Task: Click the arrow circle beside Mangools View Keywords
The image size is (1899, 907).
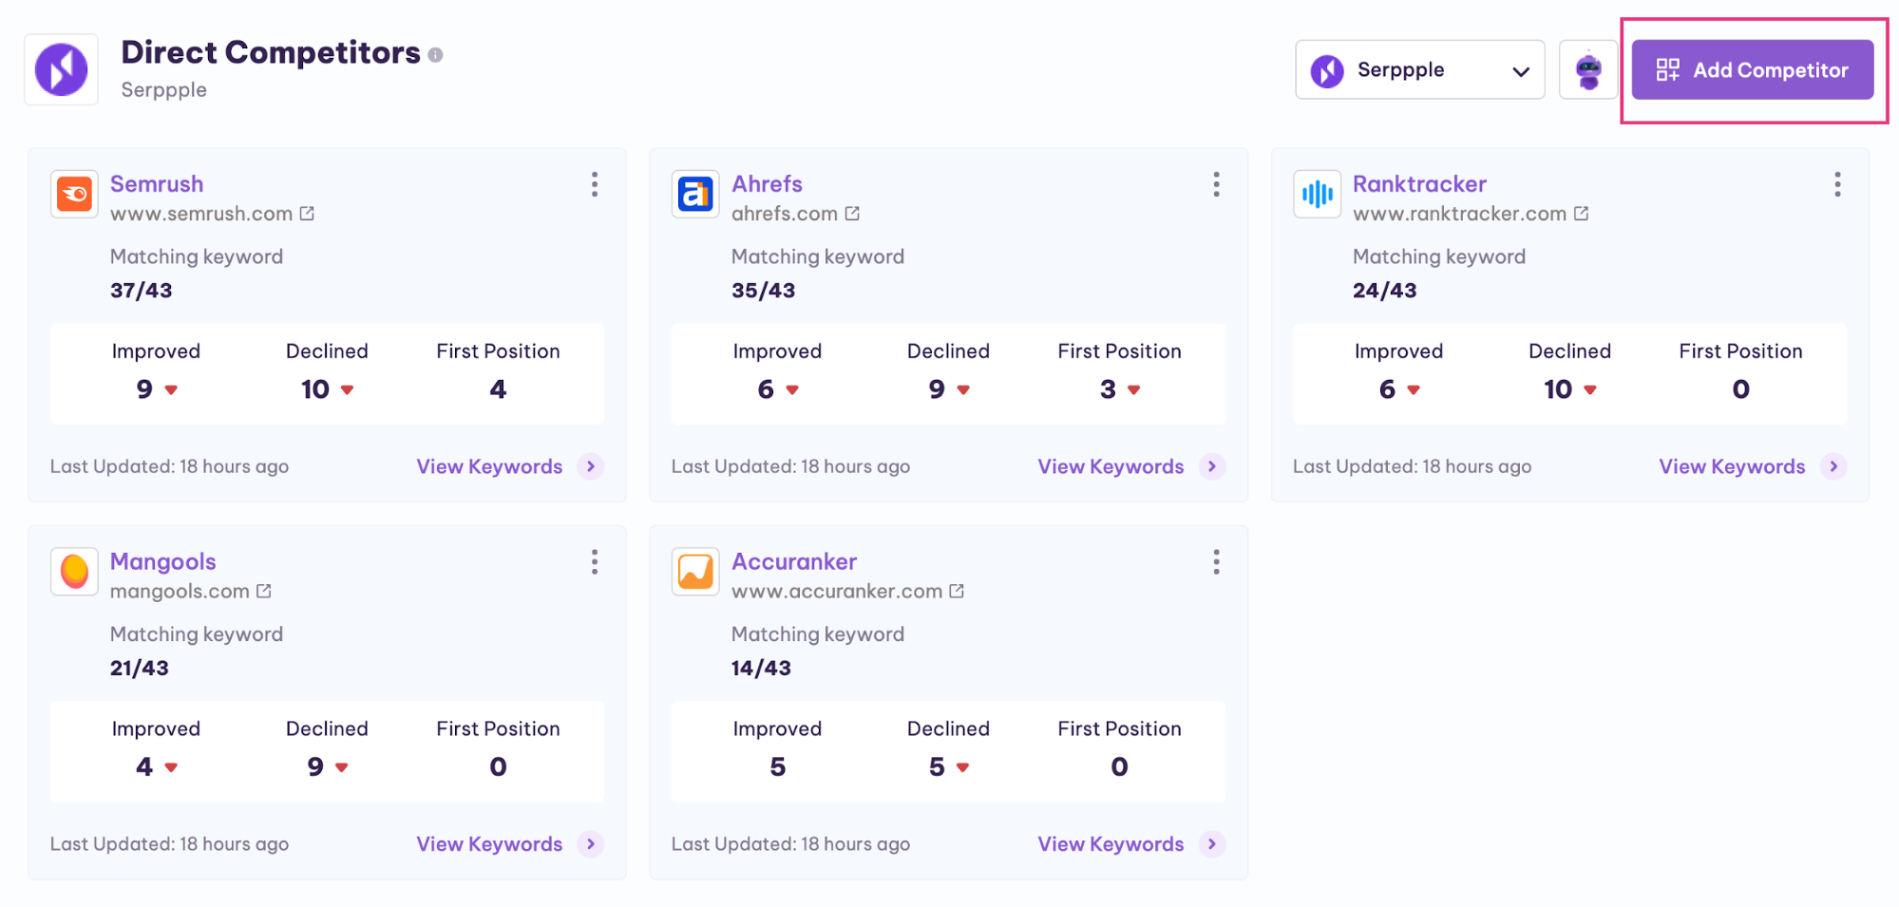Action: [591, 844]
